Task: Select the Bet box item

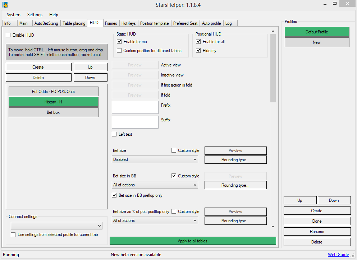Action: coord(54,112)
